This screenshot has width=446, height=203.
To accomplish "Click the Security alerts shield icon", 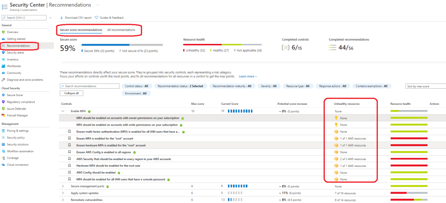I will (3, 52).
